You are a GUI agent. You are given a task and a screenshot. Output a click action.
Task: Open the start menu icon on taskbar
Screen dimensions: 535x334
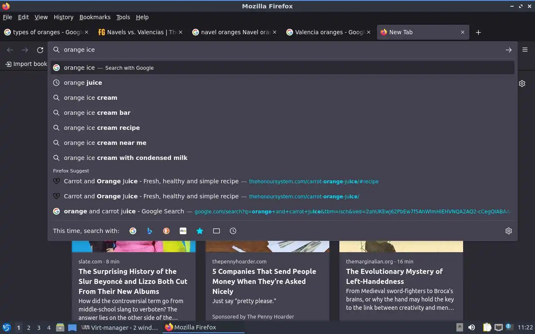point(7,327)
